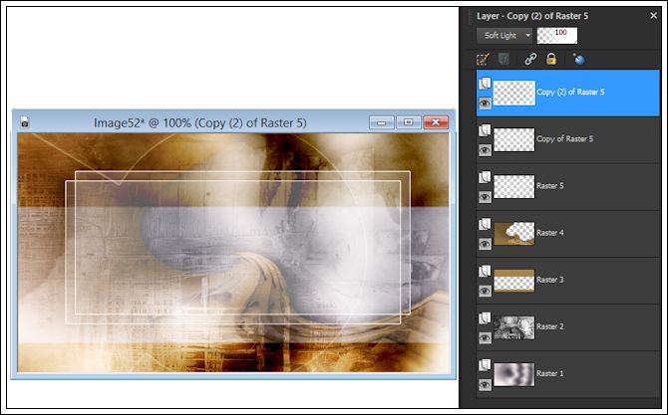Screen dimensions: 668x415
Task: Toggle visibility eye of Raster 5 layer
Action: coord(485,197)
